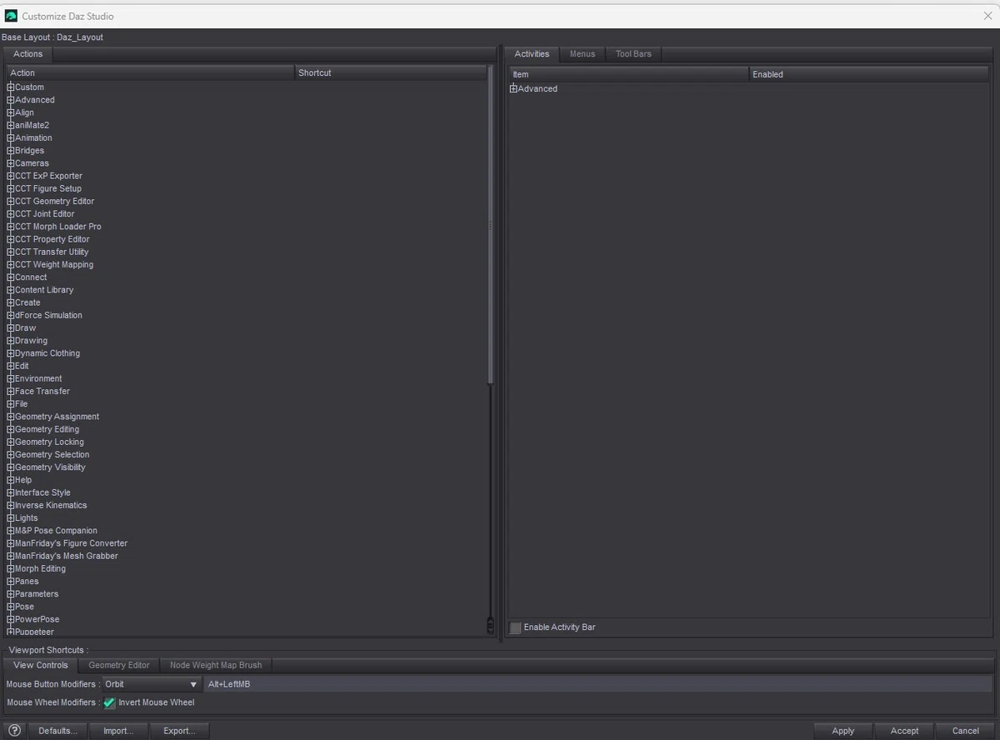
Task: Click the Alt+LeftMB modifier field
Action: coord(597,684)
